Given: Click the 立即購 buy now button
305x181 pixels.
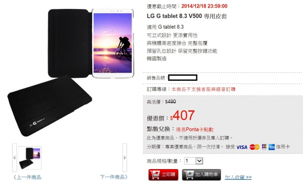Looking at the screenshot, I should pos(163,174).
